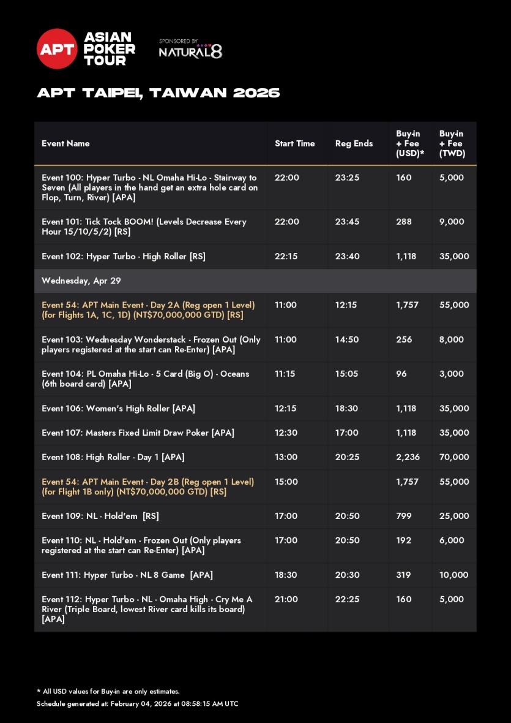Open Event 54 APT Main Event Day 2A
The width and height of the screenshot is (511, 723).
[x=148, y=310]
